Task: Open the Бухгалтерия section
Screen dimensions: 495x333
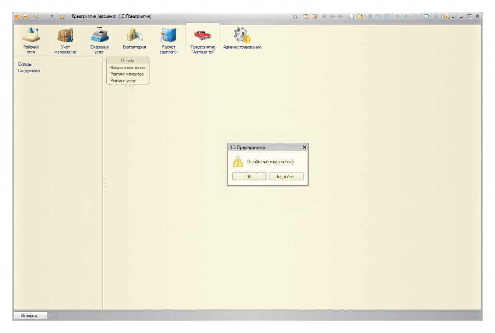Action: tap(134, 39)
